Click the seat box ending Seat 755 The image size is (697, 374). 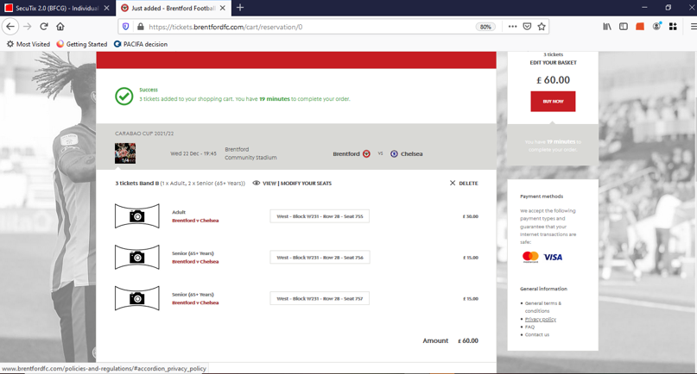[320, 216]
